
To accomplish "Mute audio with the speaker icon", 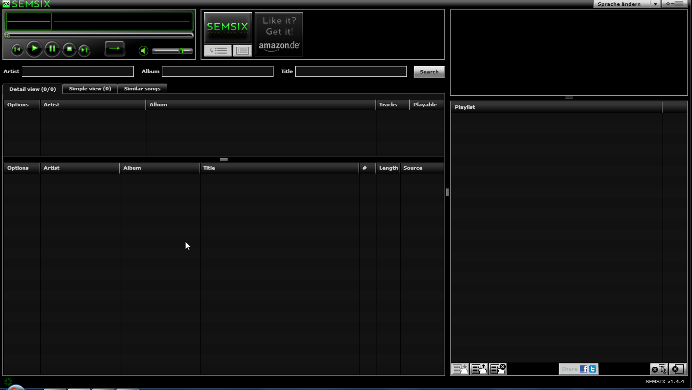I will pos(144,50).
